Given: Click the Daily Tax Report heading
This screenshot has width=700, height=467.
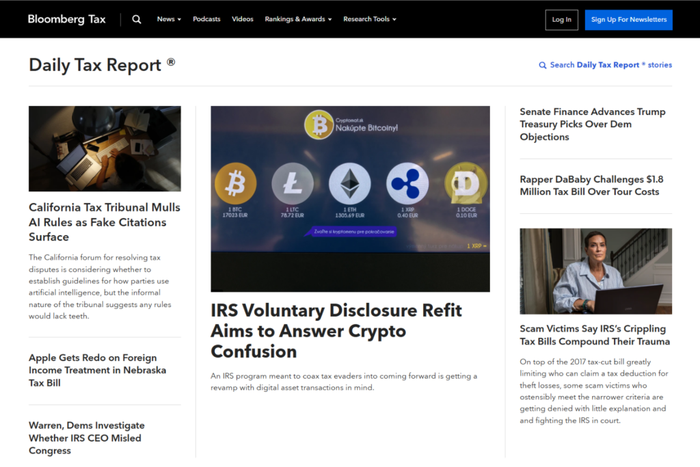Looking at the screenshot, I should click(x=102, y=65).
